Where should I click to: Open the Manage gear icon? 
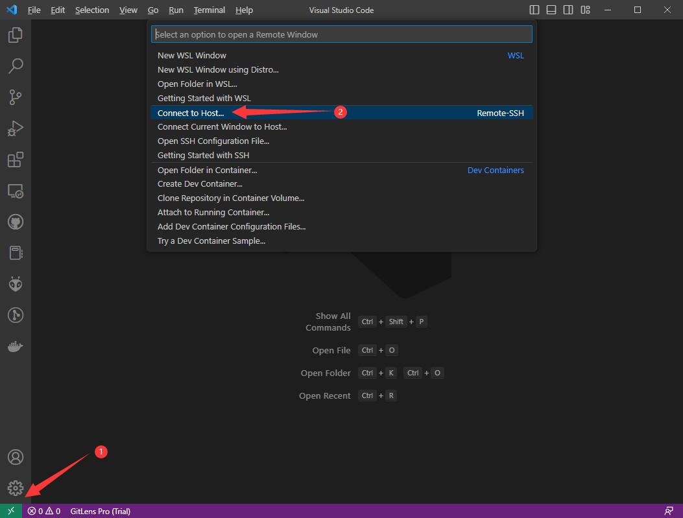pyautogui.click(x=16, y=488)
